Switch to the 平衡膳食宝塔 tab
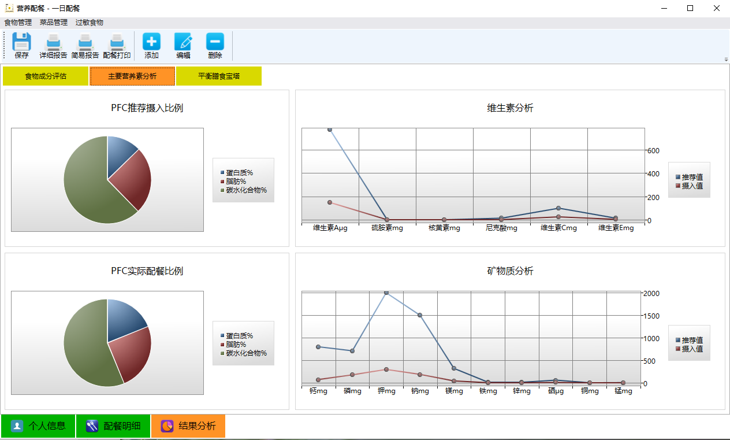The width and height of the screenshot is (730, 440). 219,76
